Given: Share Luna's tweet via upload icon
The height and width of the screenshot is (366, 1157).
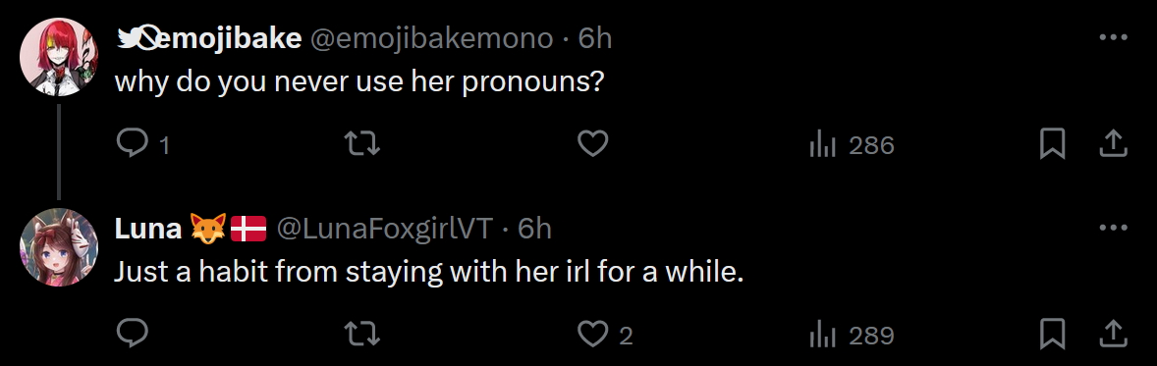Looking at the screenshot, I should (x=1113, y=335).
